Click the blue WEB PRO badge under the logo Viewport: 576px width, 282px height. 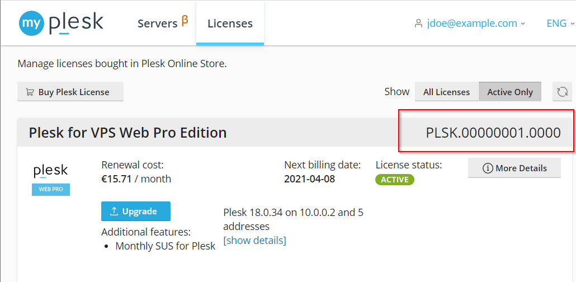pyautogui.click(x=51, y=189)
